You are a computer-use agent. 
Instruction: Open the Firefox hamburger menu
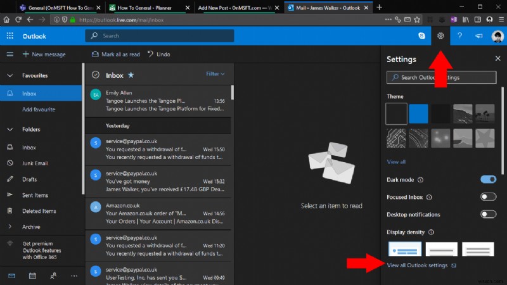click(501, 20)
